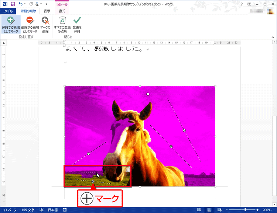Open proofing errors icon in status bar

(x=42, y=210)
